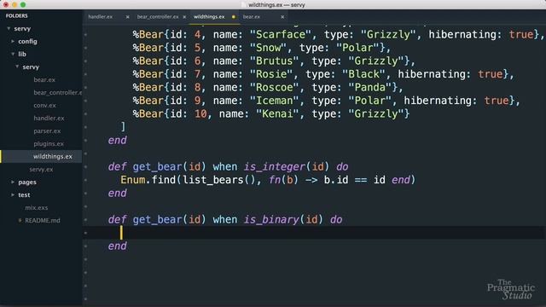The image size is (546, 307).
Task: Click the name "Brutus" in the code
Action: [x=275, y=61]
